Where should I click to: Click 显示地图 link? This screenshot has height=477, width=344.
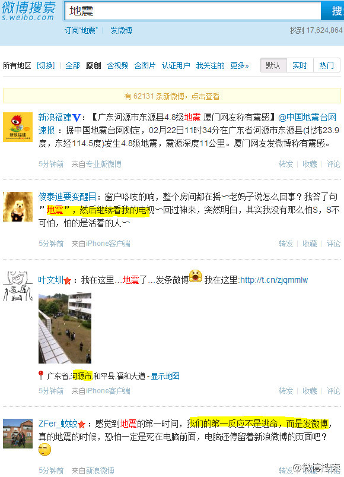[x=165, y=376]
